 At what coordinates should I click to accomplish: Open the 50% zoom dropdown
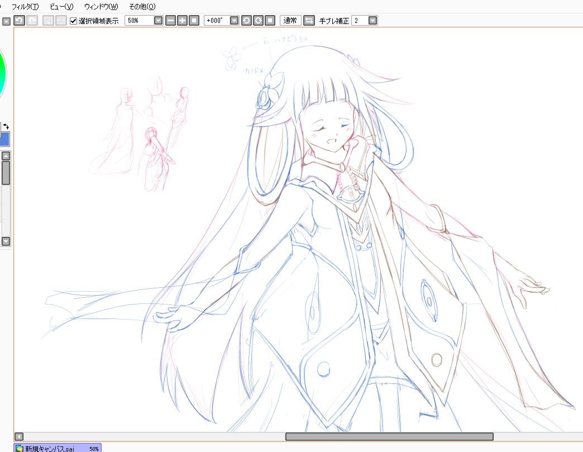tap(159, 21)
